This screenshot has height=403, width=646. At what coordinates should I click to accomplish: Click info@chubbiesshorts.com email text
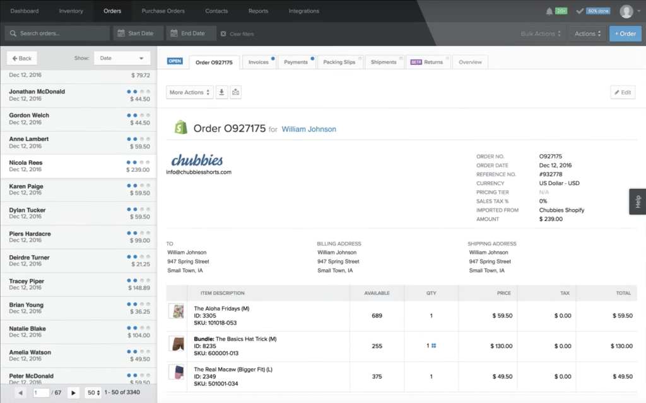point(199,173)
